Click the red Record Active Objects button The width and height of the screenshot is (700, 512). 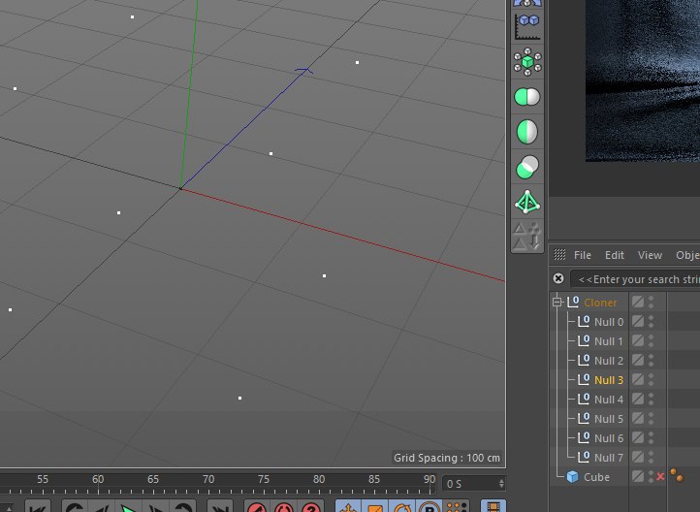click(x=257, y=508)
